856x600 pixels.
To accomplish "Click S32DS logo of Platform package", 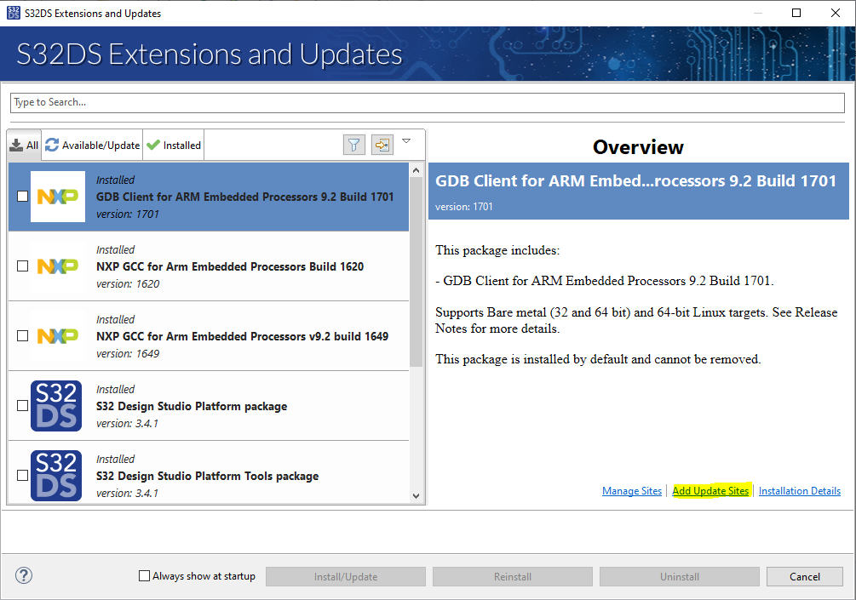I will coord(56,406).
